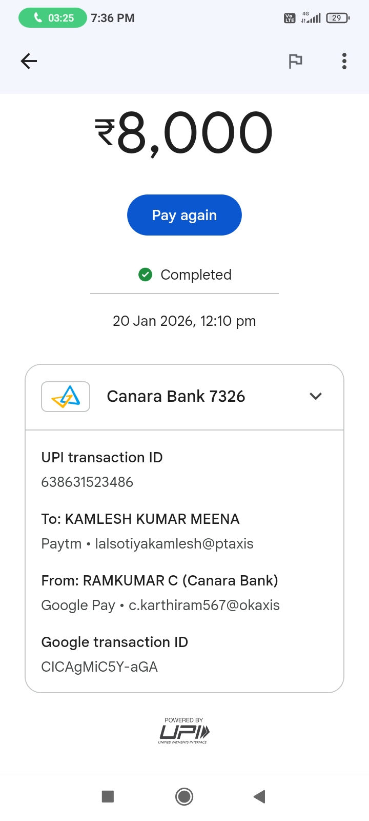The image size is (369, 821).
Task: Tap the c.karthiram567@okaxis UPI address
Action: (204, 605)
